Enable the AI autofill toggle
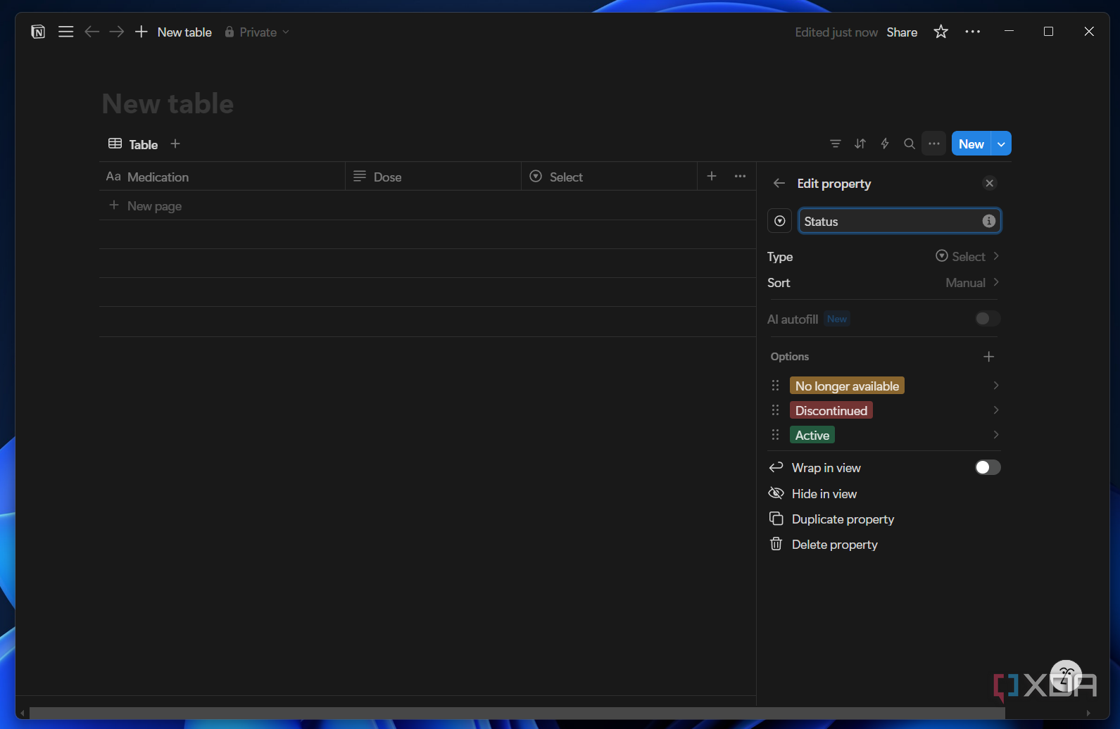 (x=988, y=319)
